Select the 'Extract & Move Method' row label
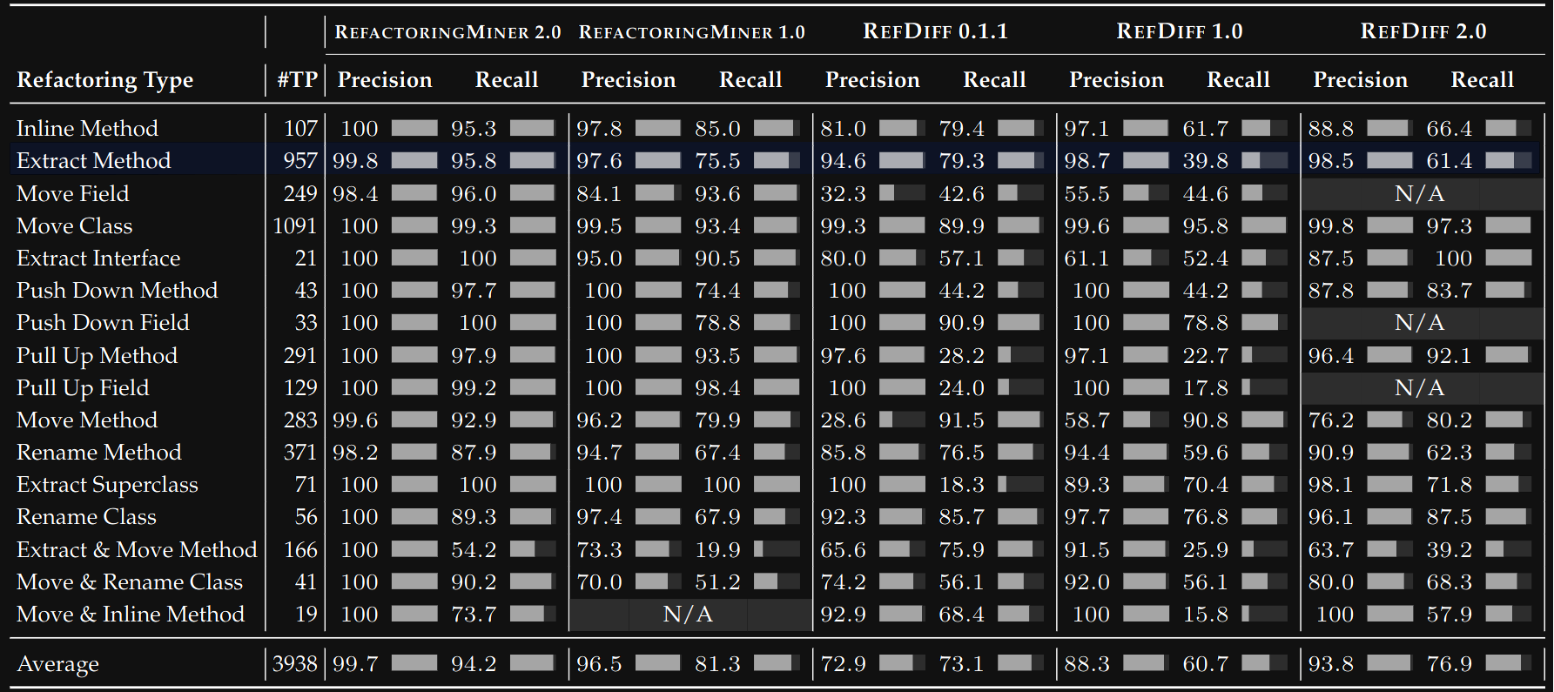 pyautogui.click(x=137, y=550)
